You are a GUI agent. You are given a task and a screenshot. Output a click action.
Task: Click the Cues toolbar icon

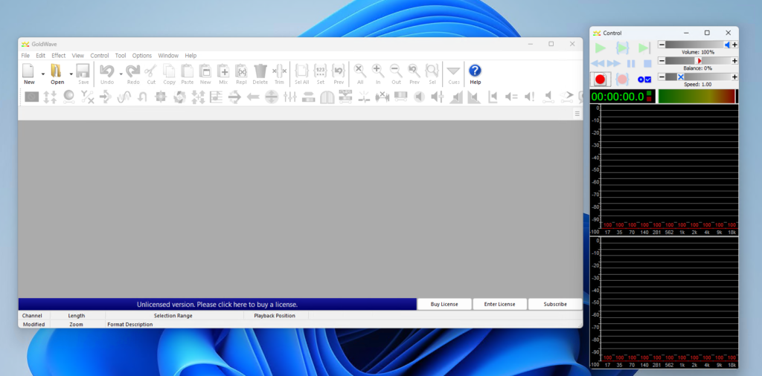tap(453, 71)
